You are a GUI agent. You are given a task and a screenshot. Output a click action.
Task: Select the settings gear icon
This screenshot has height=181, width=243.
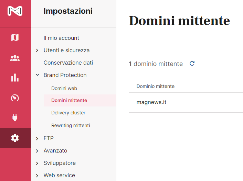click(15, 138)
